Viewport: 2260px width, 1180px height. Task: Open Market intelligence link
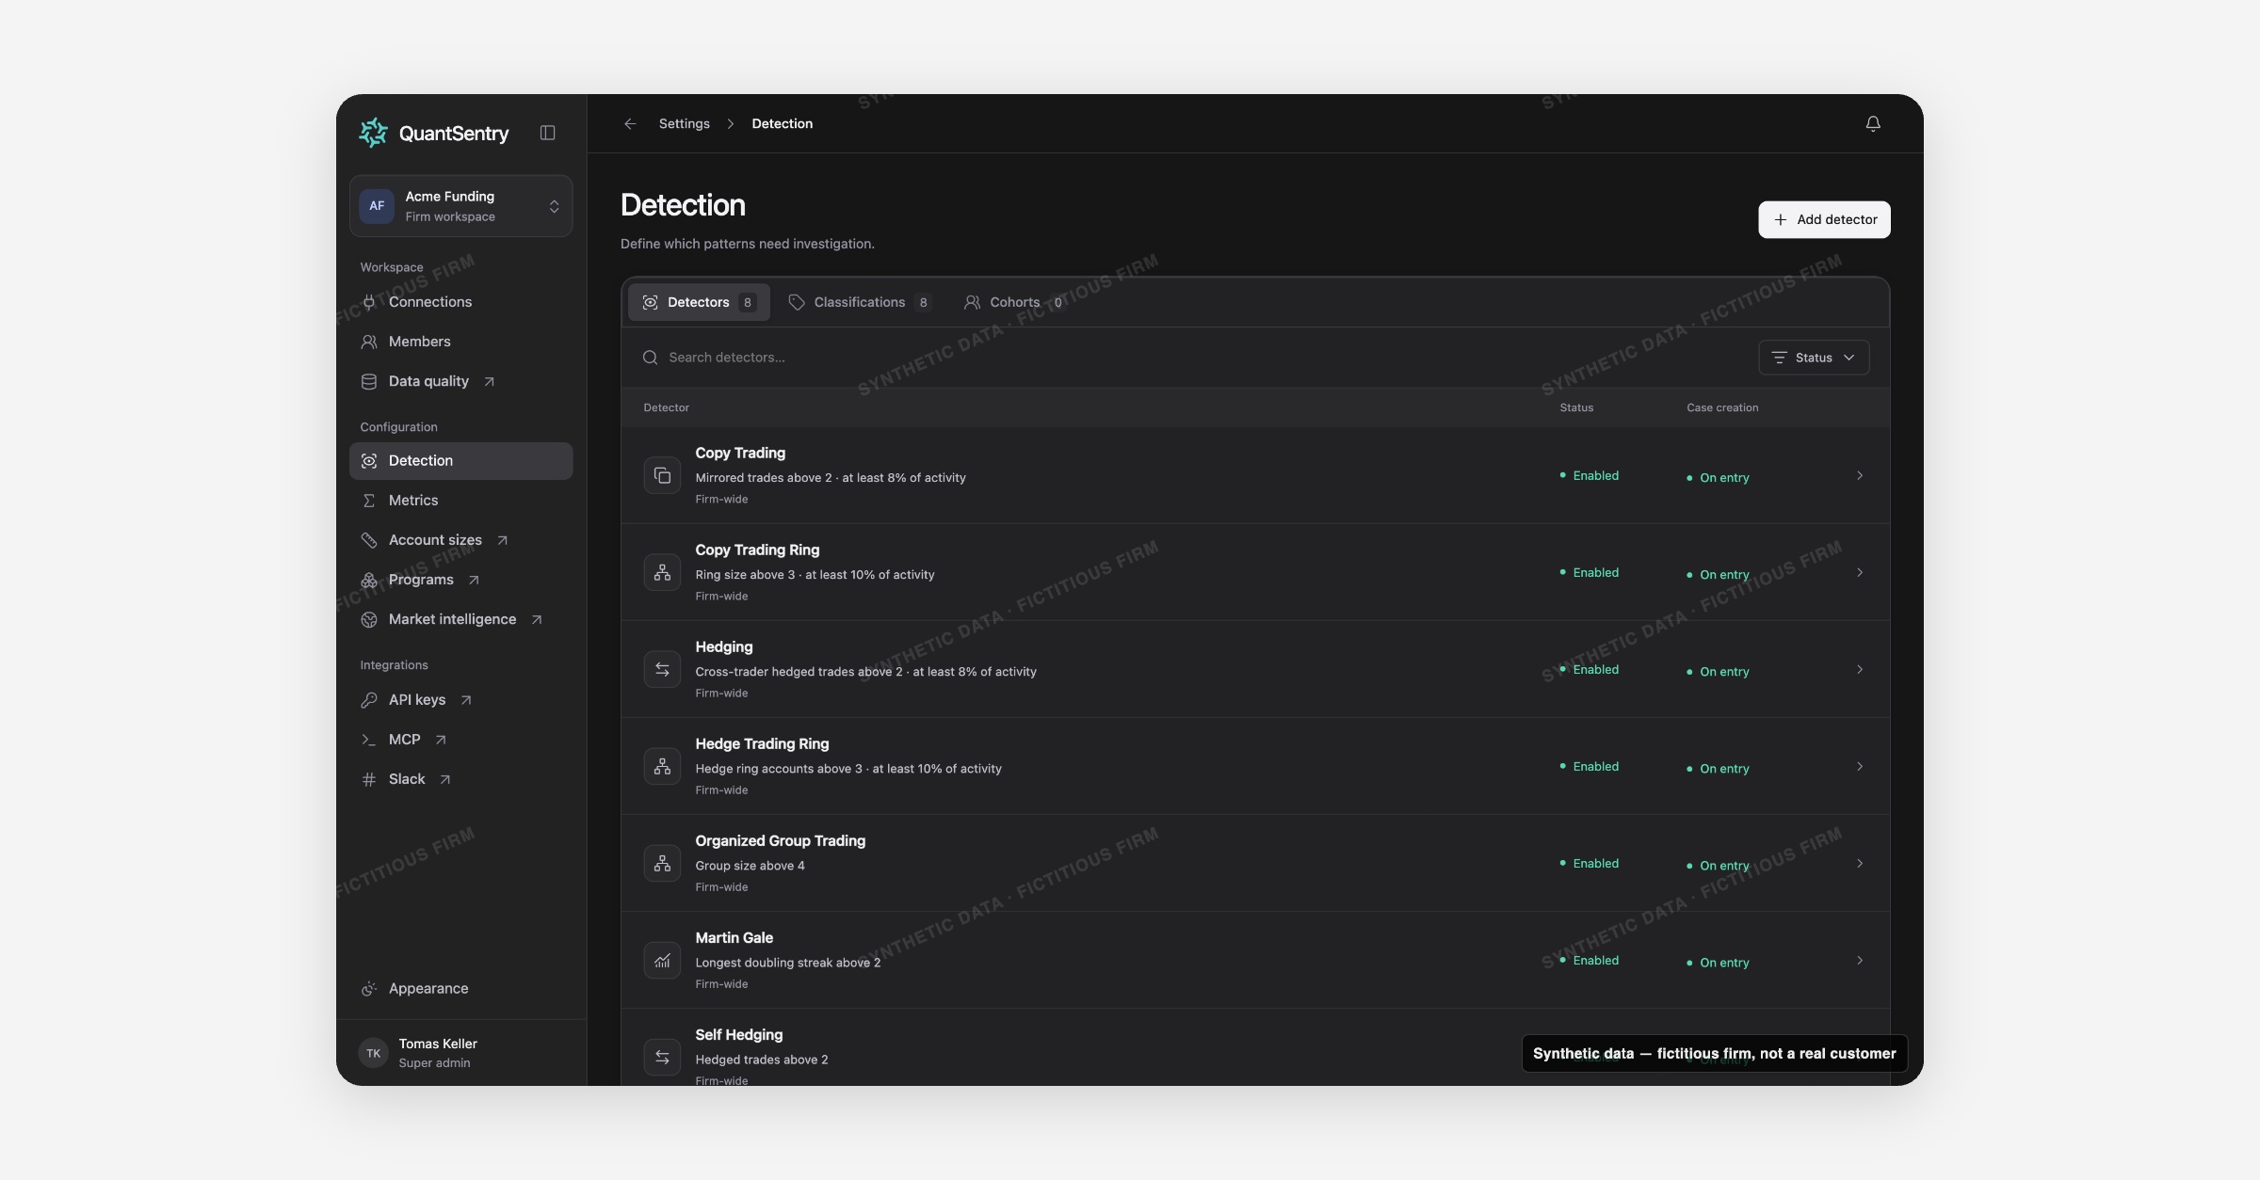460,619
